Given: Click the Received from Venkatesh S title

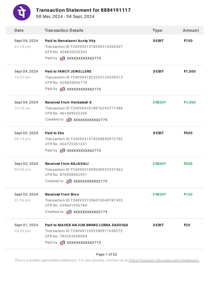Looking at the screenshot, I should pyautogui.click(x=68, y=102).
